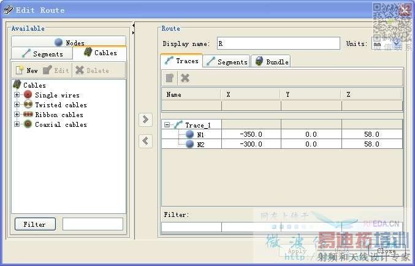The height and width of the screenshot is (266, 415).
Task: Select the Cables root tree item
Action: tap(29, 85)
